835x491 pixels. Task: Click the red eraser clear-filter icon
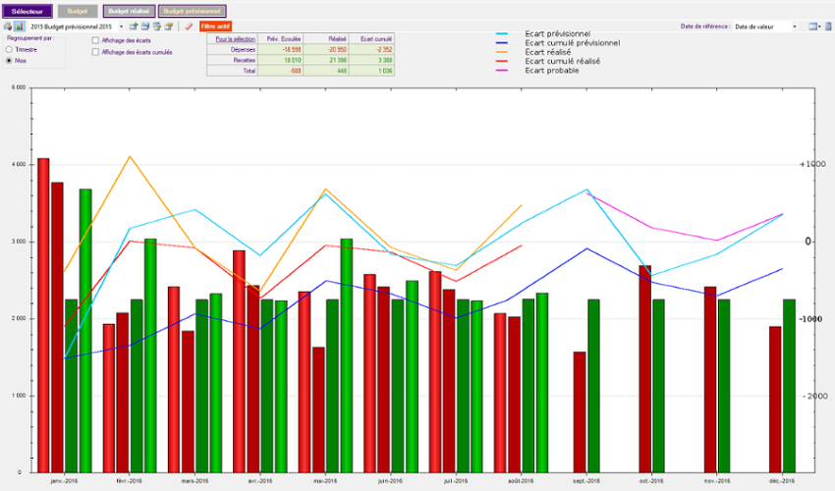coord(189,27)
